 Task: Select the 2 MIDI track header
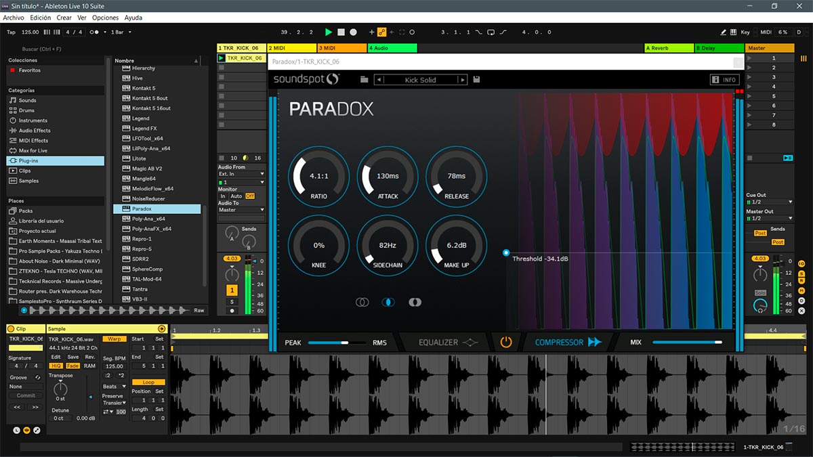pyautogui.click(x=292, y=48)
